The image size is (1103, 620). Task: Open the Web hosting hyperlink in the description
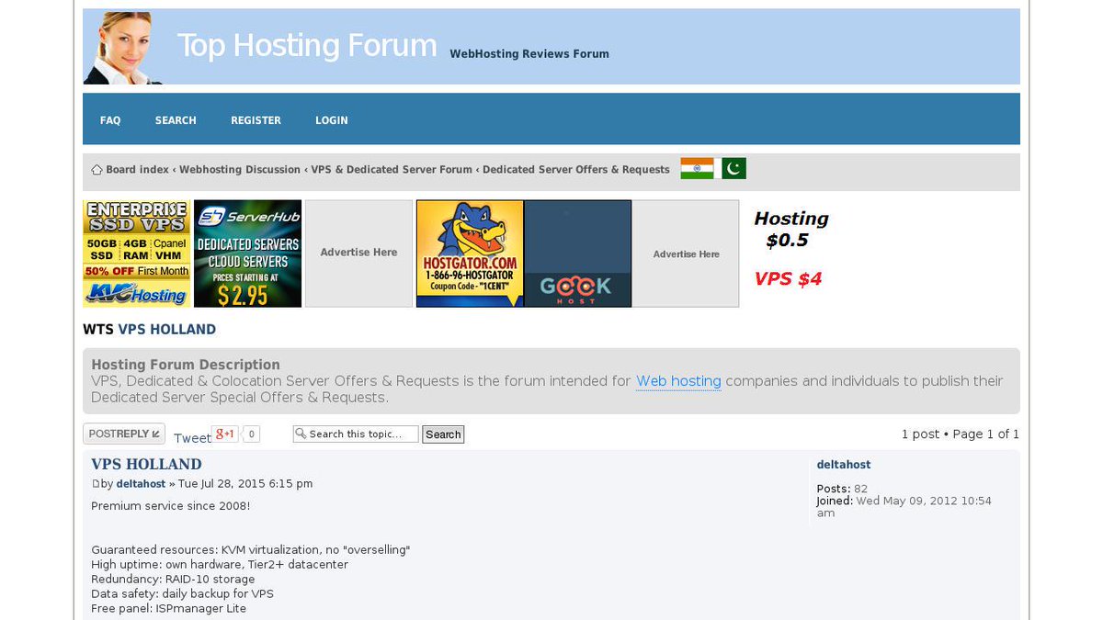[678, 381]
